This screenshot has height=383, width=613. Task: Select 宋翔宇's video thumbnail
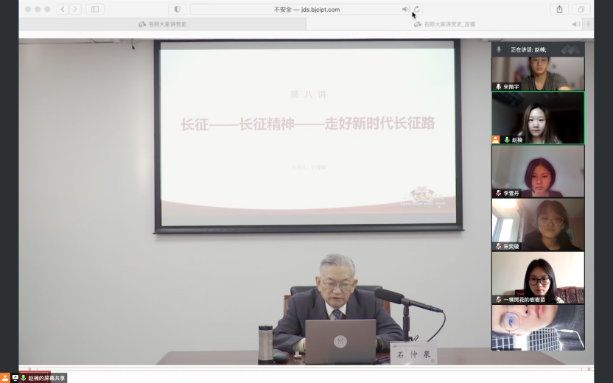(x=538, y=72)
